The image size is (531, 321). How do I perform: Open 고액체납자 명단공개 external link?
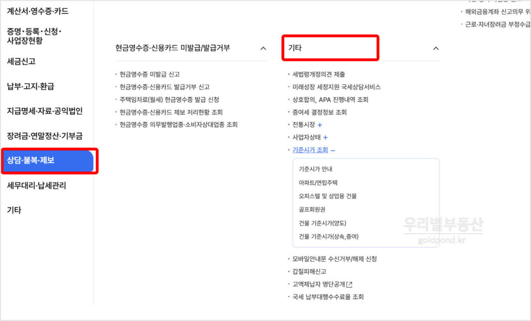point(319,284)
